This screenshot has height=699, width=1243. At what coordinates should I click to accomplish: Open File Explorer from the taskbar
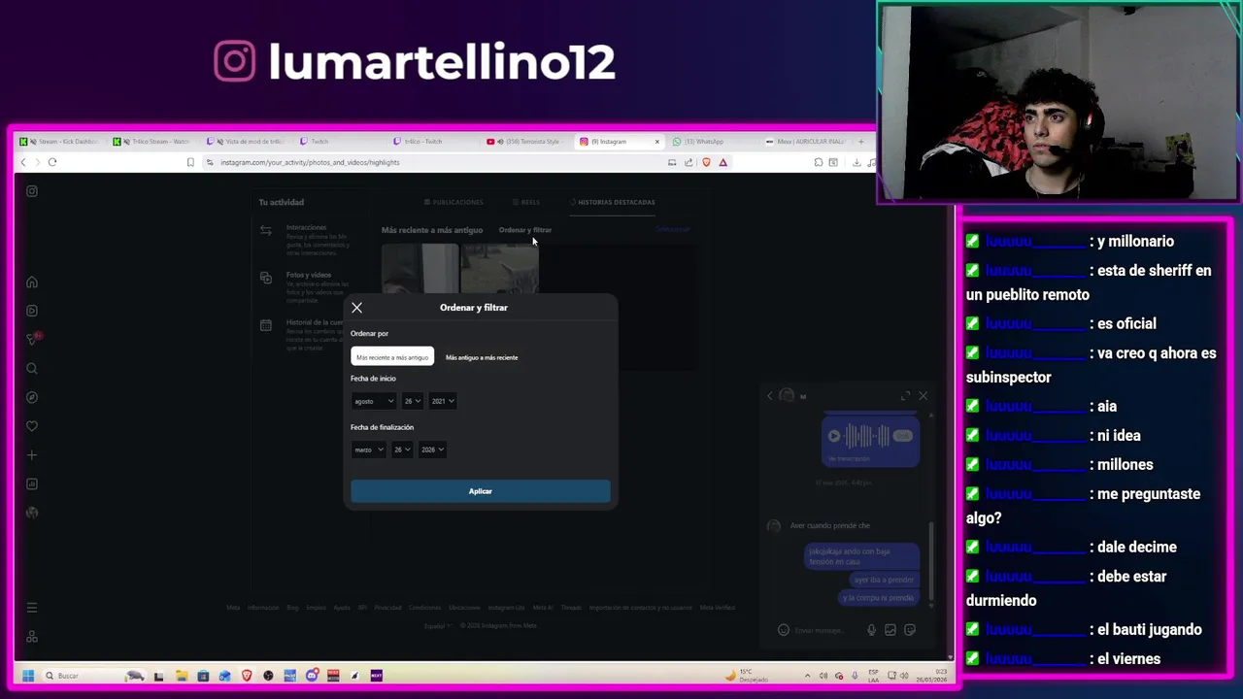tap(181, 676)
